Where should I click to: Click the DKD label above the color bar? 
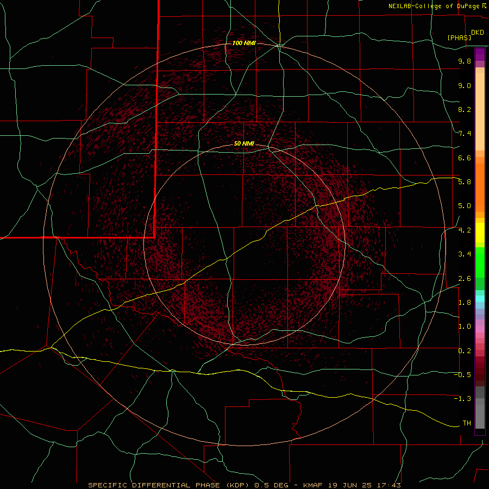pyautogui.click(x=478, y=33)
